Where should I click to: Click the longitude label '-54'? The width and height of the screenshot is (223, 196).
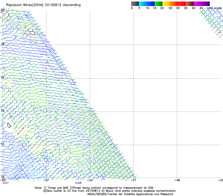(90, 180)
